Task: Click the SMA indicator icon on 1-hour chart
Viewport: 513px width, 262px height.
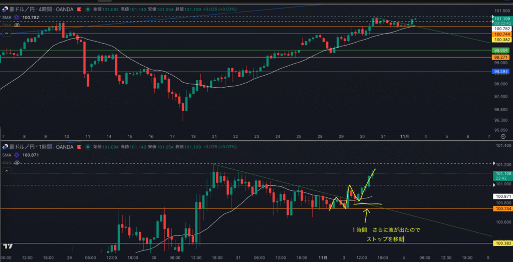Action: pos(17,155)
